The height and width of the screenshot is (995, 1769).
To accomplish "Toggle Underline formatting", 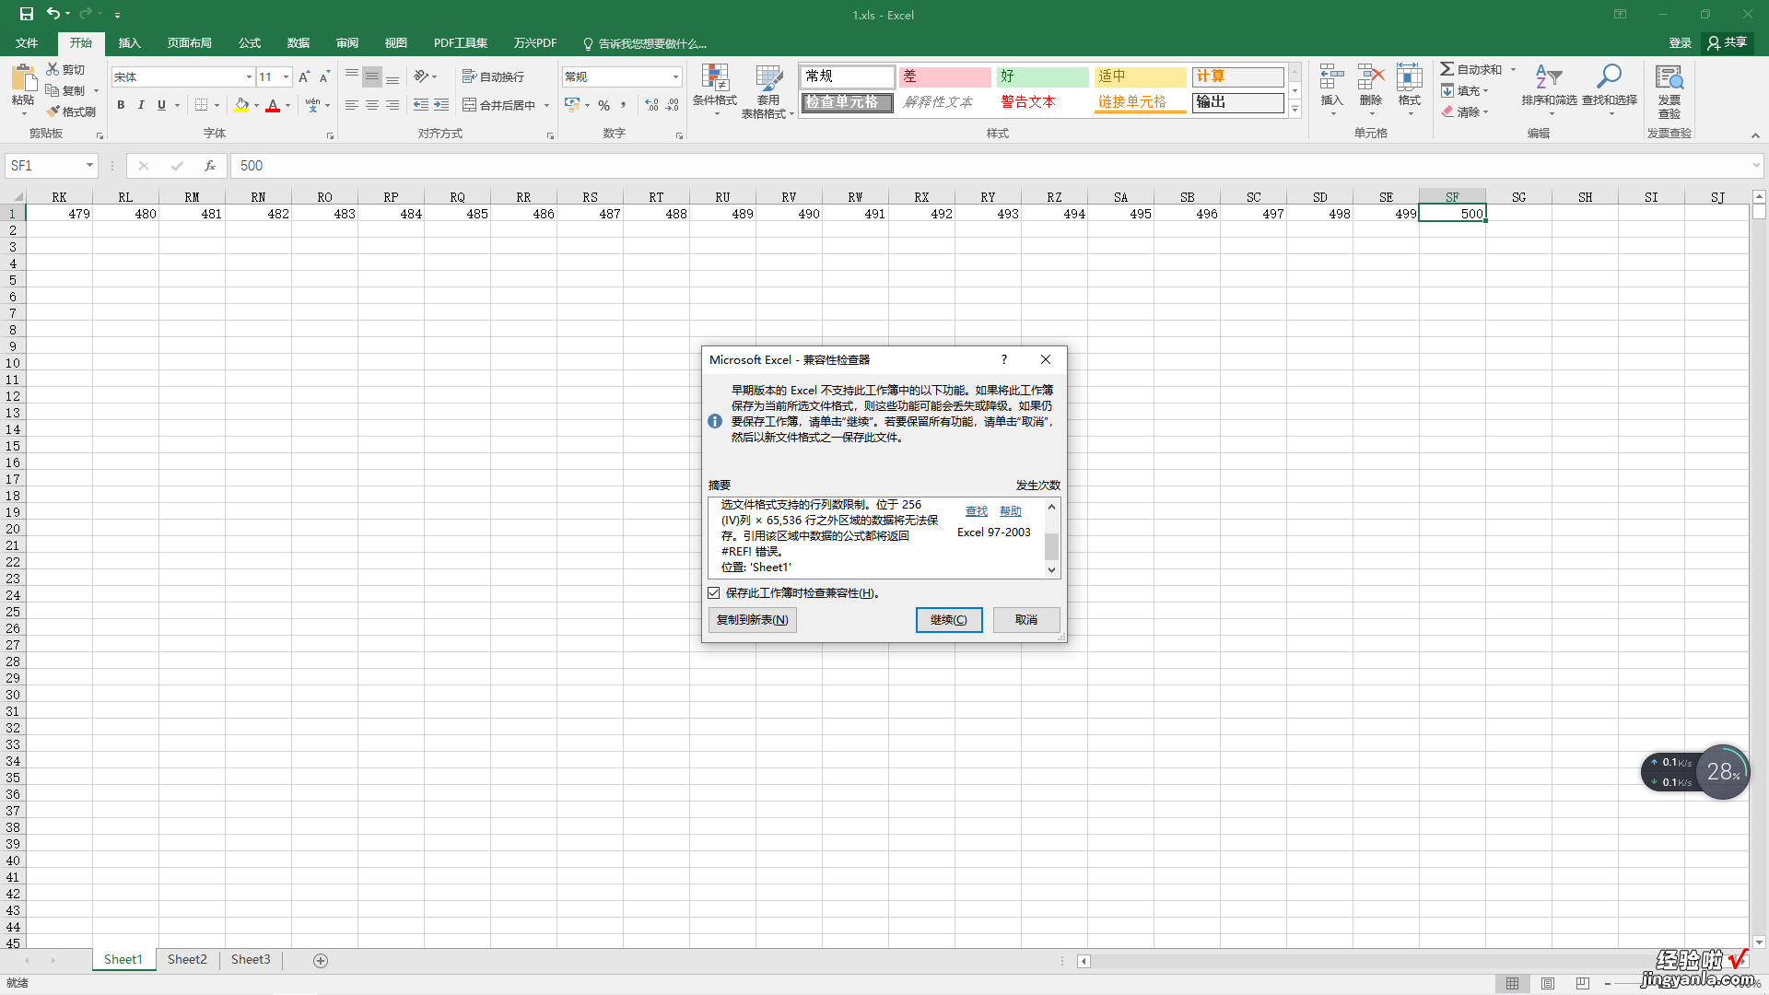I will pos(161,105).
